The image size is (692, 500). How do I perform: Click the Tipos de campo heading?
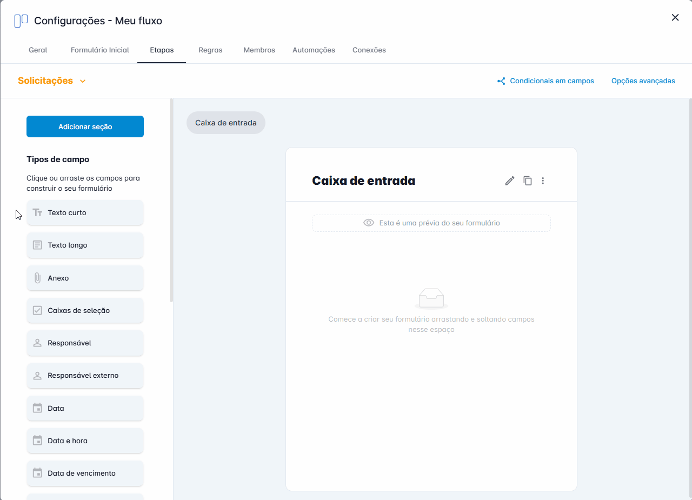[x=58, y=159]
